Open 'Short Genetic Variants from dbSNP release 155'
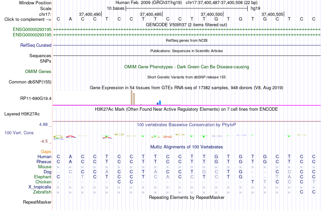This screenshot has width=321, height=210. 187,77
